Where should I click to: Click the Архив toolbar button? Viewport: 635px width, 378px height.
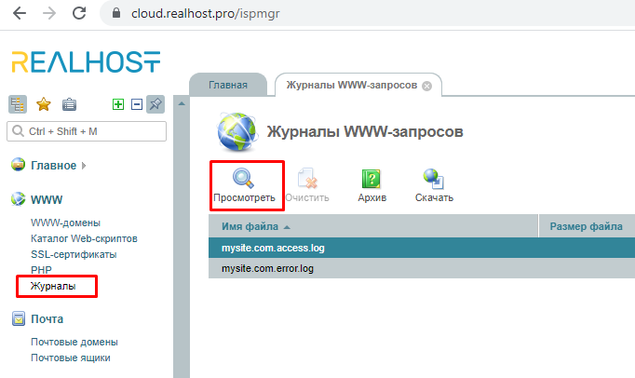tap(372, 185)
